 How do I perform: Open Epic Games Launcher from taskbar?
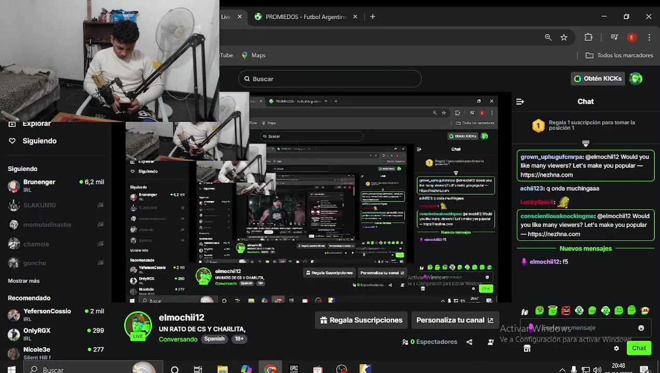click(x=294, y=369)
